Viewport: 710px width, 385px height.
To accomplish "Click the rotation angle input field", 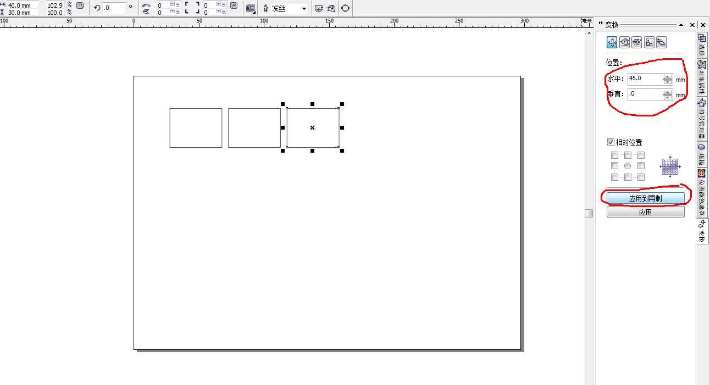I will pyautogui.click(x=114, y=8).
